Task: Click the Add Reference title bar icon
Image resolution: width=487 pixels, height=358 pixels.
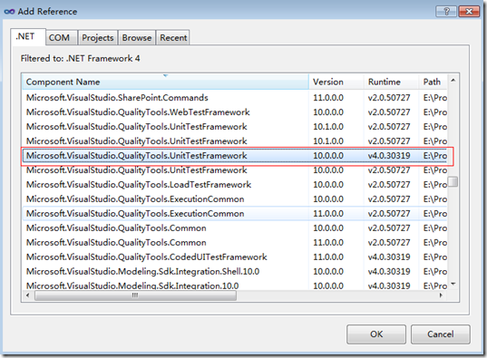Action: tap(9, 12)
